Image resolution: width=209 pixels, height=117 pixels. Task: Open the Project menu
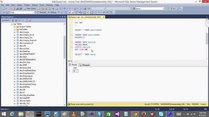click(27, 5)
